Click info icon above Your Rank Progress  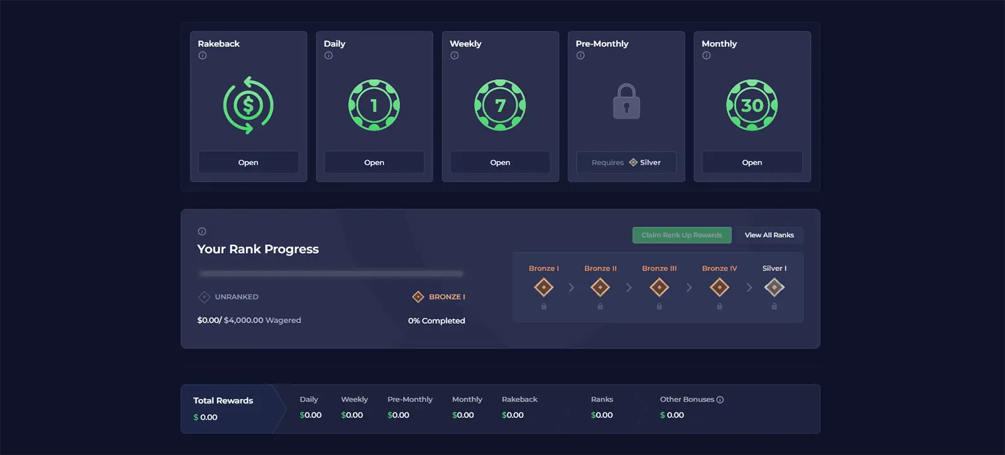click(202, 231)
